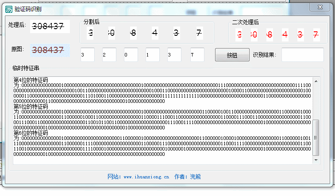Close the 验证码识别 window
Screen dimensions: 335x196
320,8
